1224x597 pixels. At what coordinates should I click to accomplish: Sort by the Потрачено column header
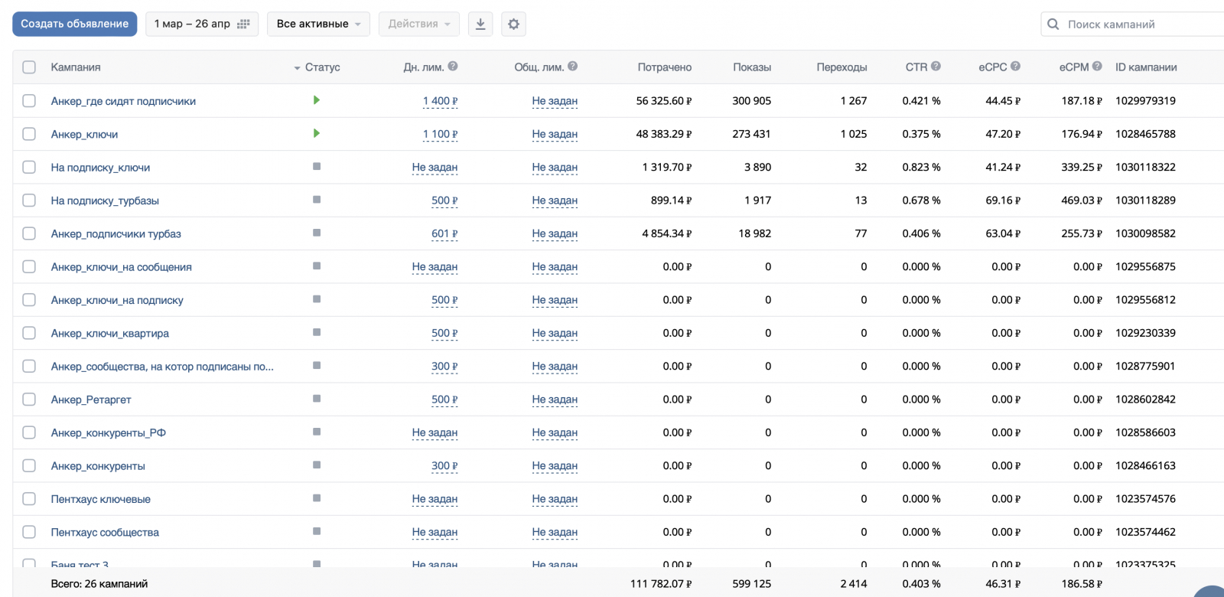pos(664,67)
